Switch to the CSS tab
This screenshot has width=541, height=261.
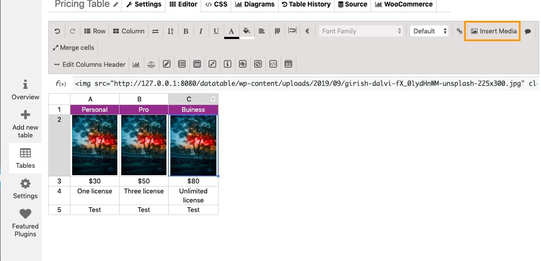[216, 5]
